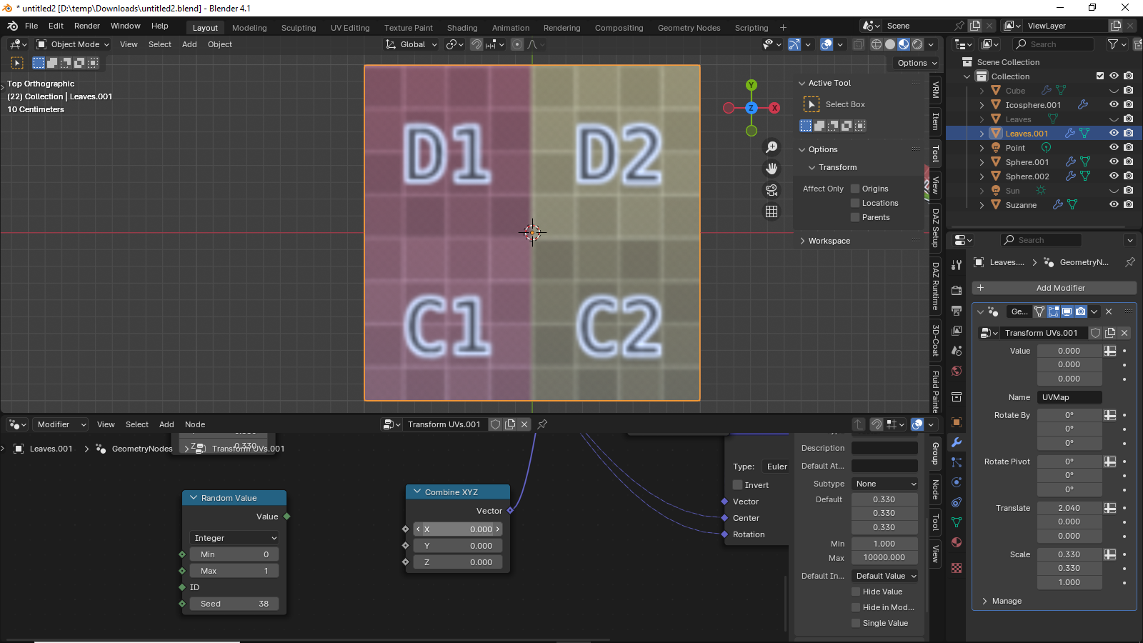Remove the GeometryNodes modifier
The image size is (1143, 643).
tap(1109, 311)
